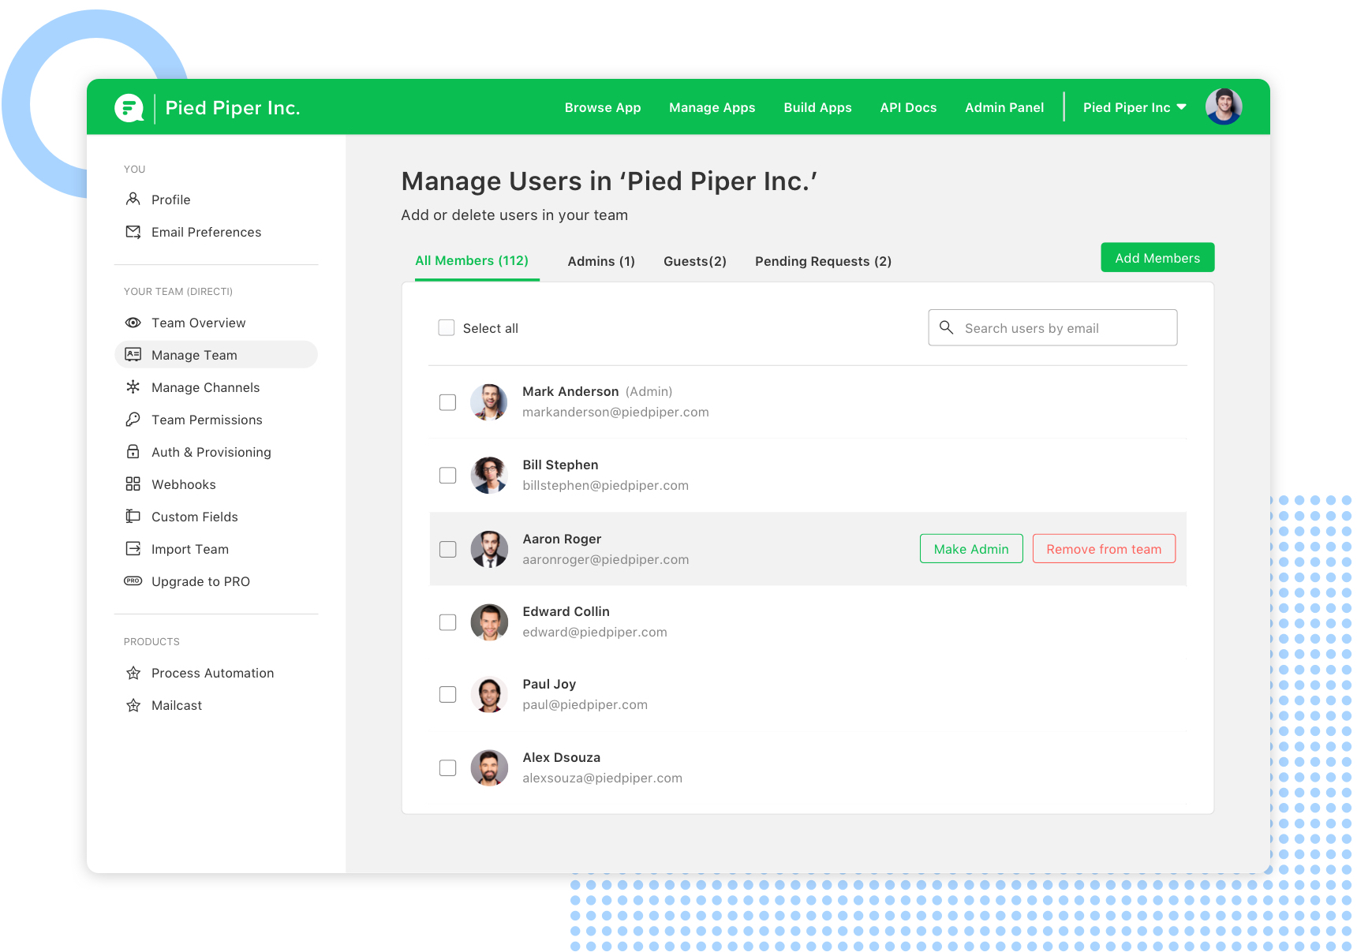1357x952 pixels.
Task: Click the Custom Fields icon
Action: point(133,517)
